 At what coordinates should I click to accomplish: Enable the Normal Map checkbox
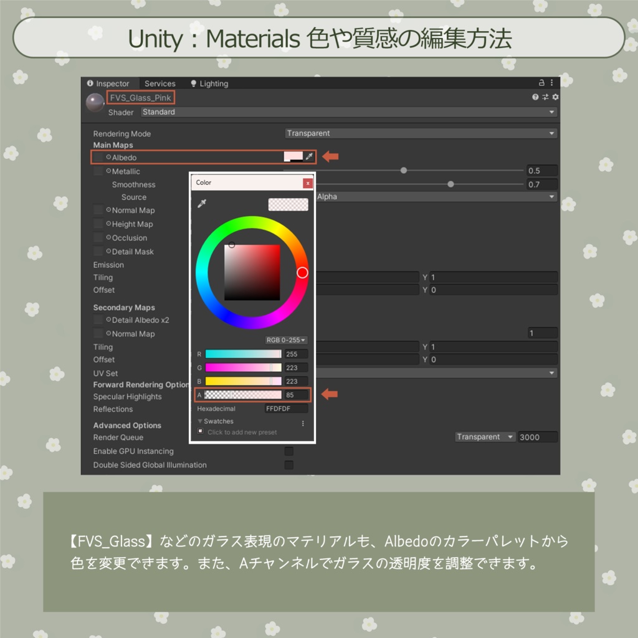click(98, 210)
